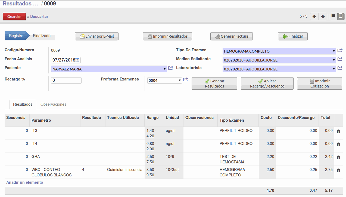Open Tipo De Examen external link icon

[x=340, y=50]
